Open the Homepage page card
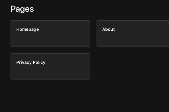Viewport: 169px width, 112px height. [50, 33]
